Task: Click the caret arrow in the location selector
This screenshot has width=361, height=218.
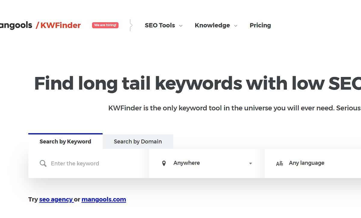Action: (x=250, y=164)
